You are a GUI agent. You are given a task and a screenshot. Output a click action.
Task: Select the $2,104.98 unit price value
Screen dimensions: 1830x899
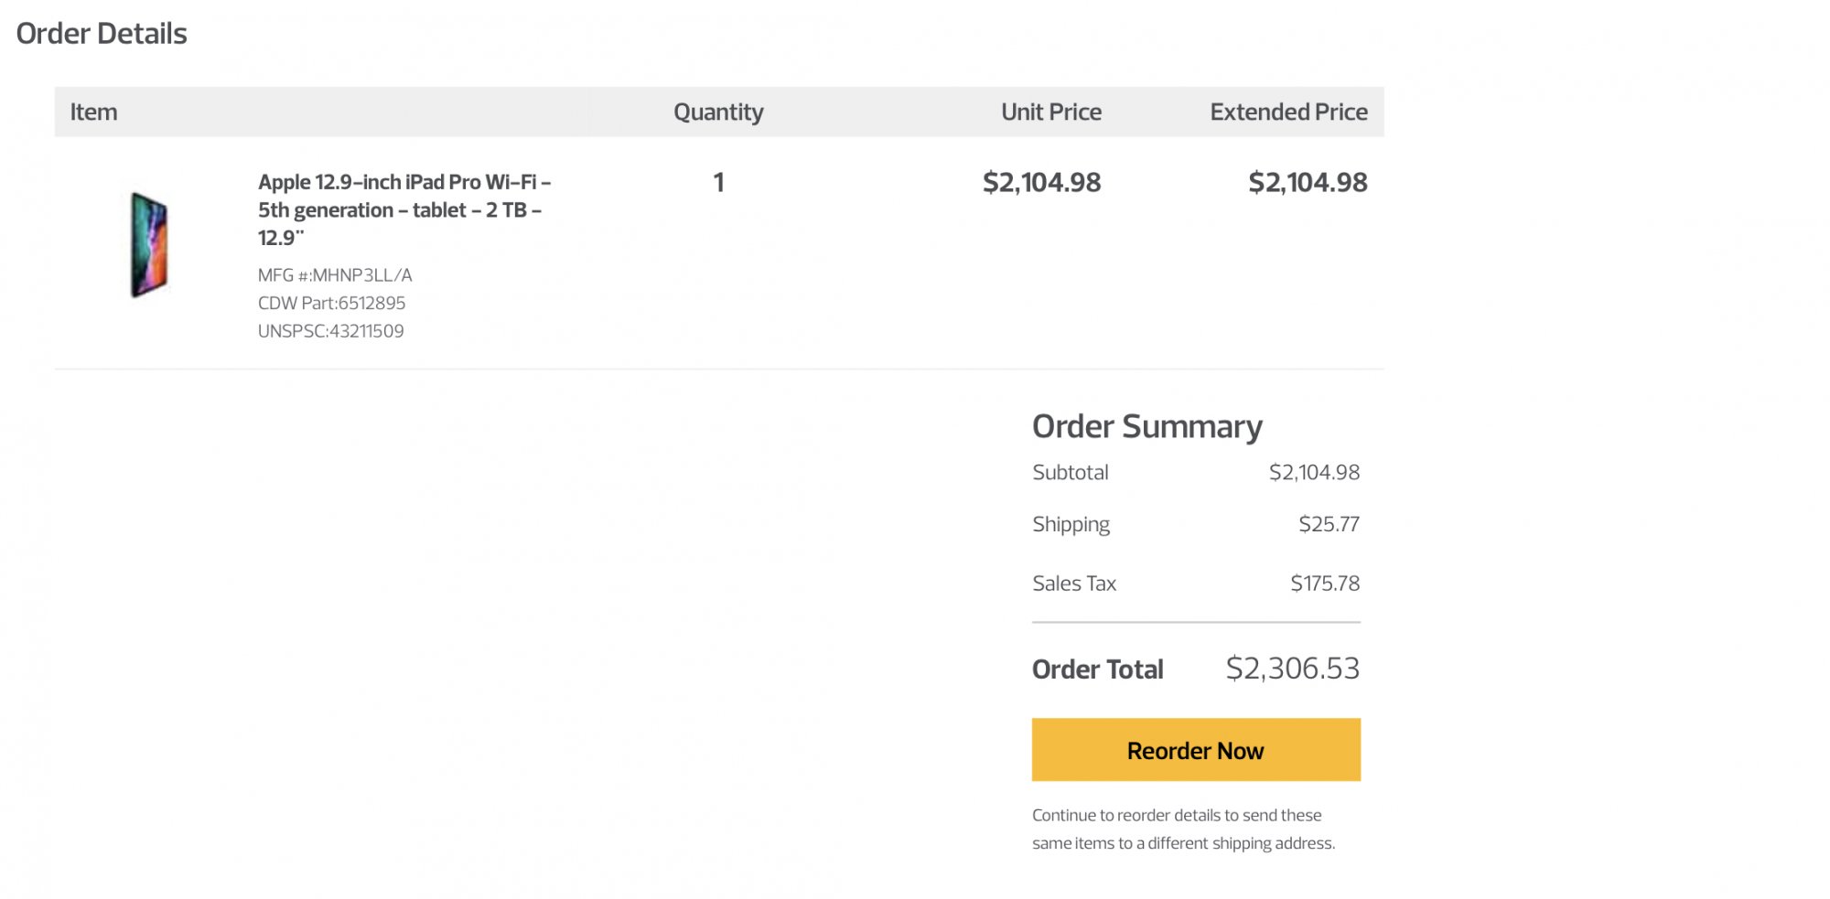[x=1041, y=182]
